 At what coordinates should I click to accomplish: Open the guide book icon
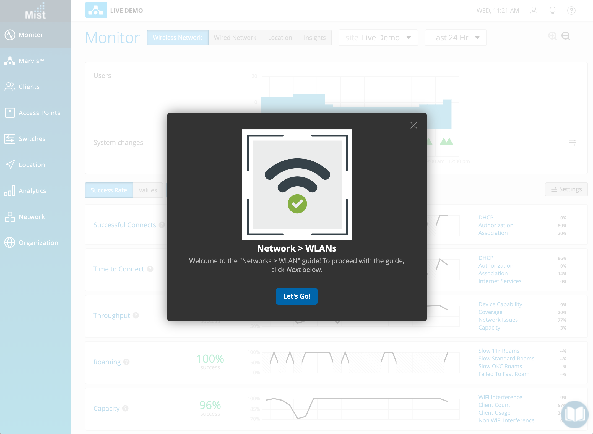575,414
